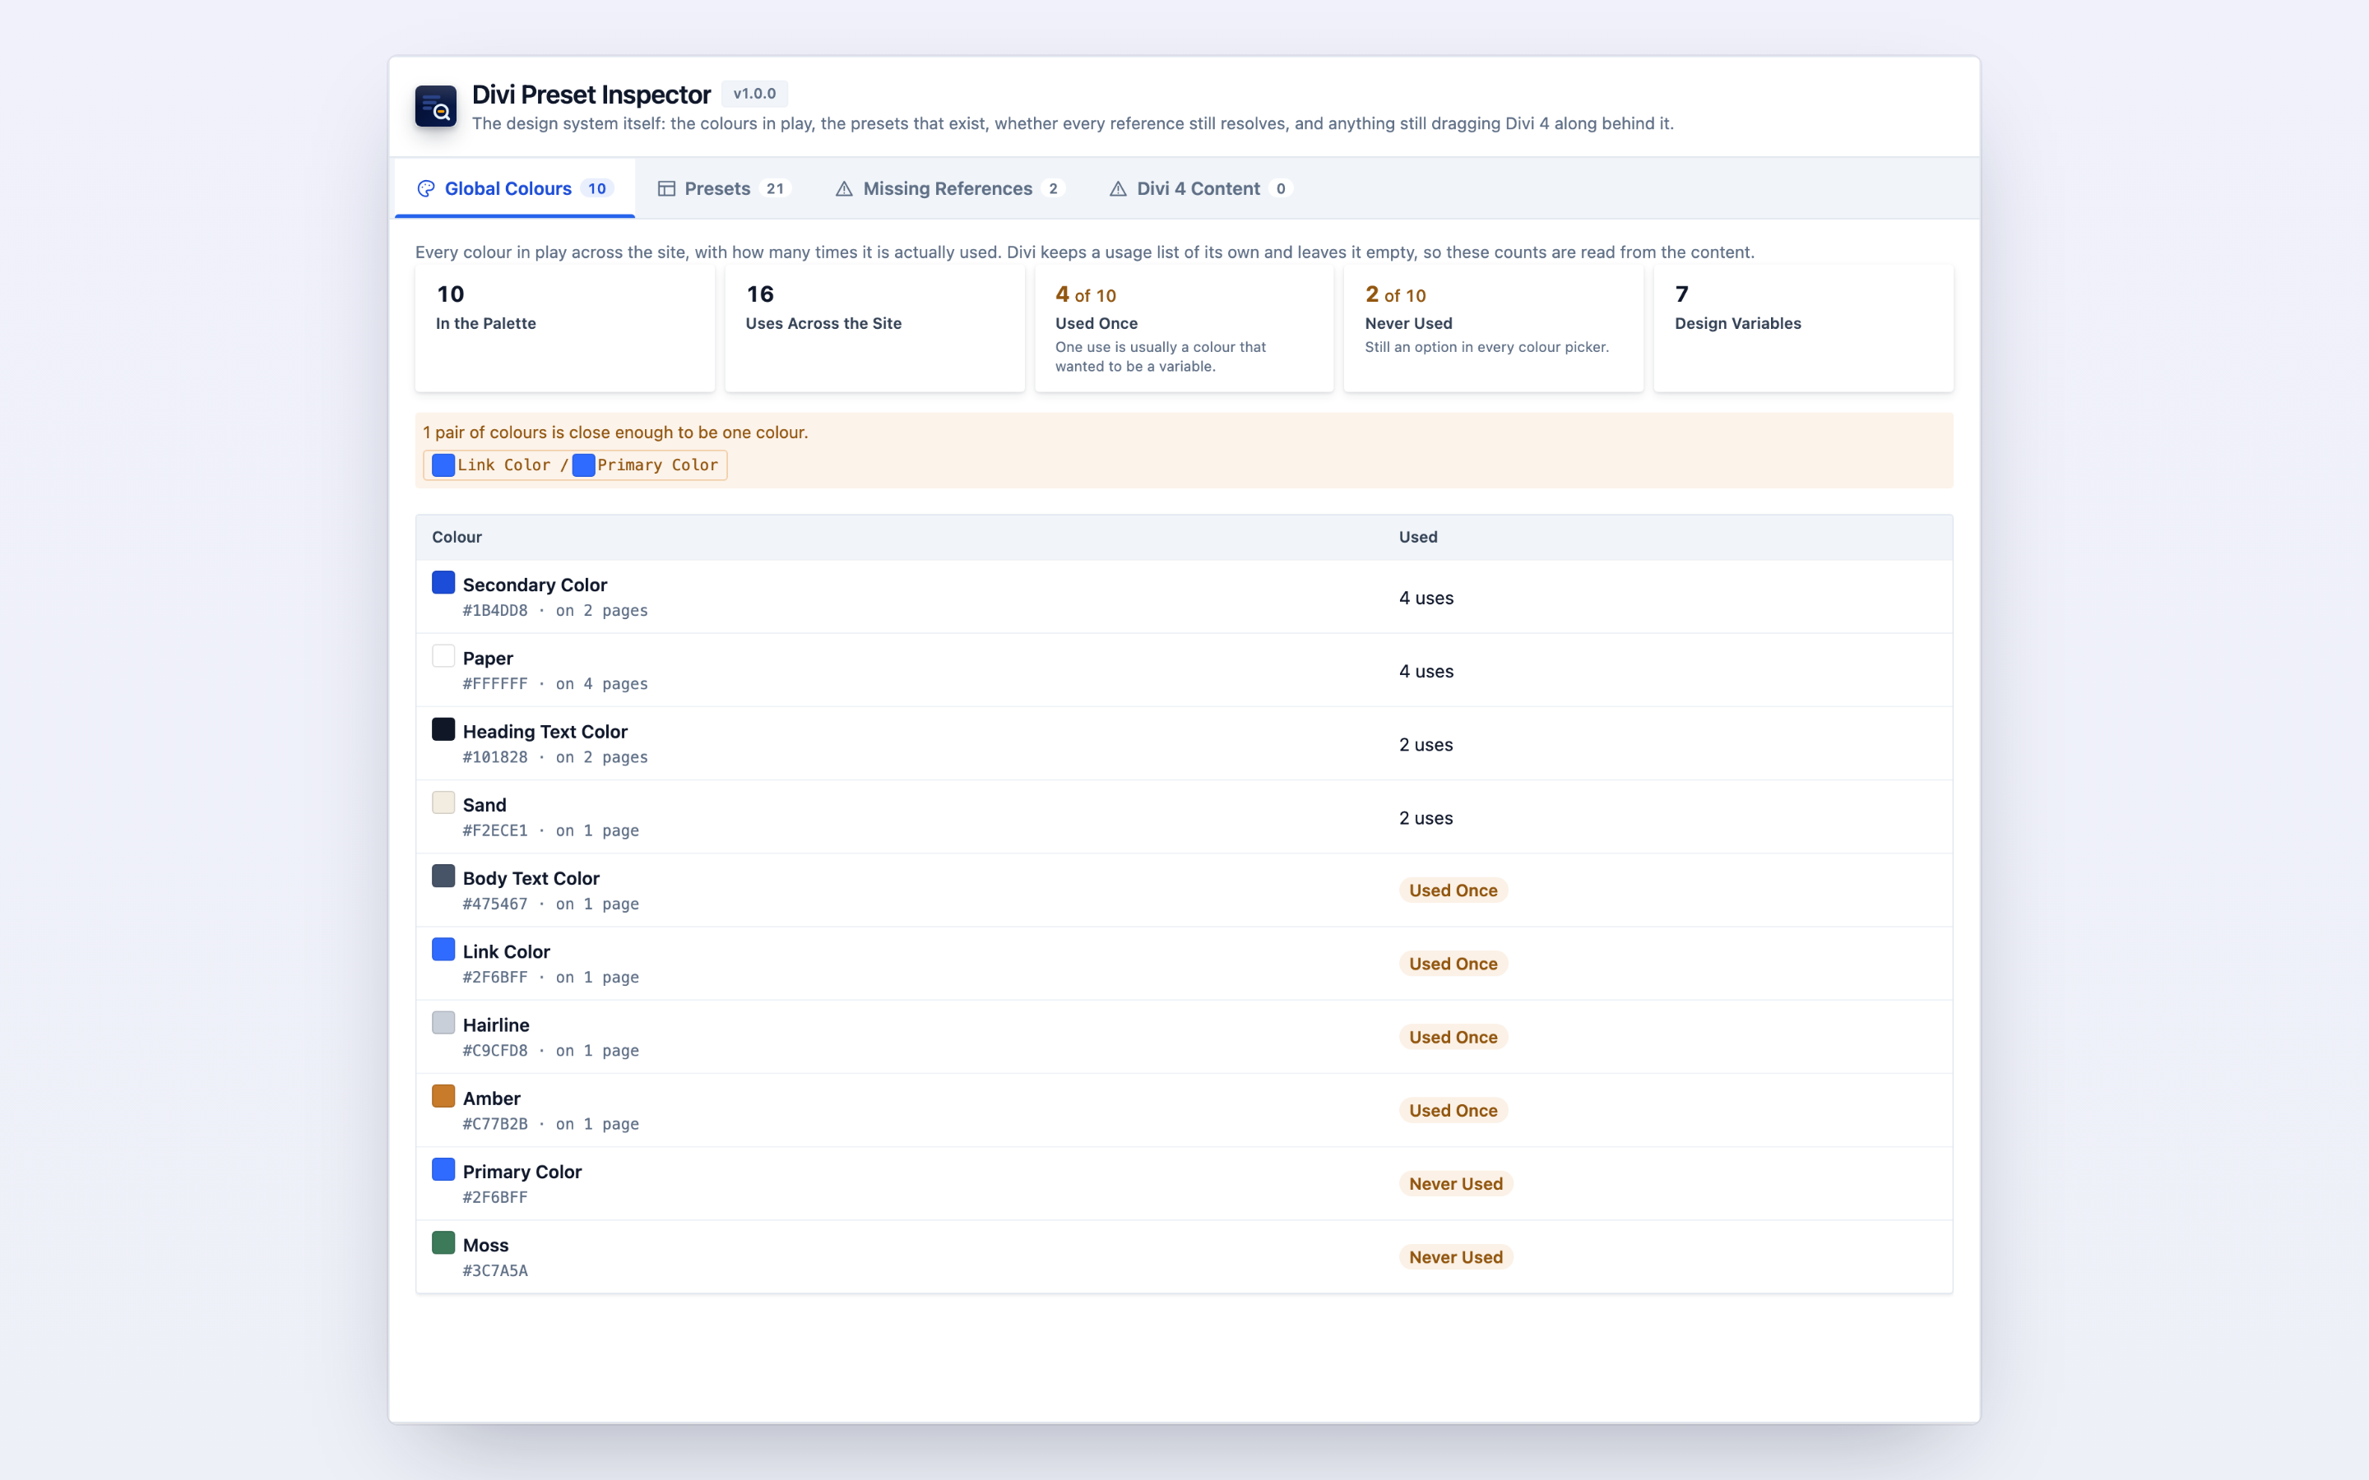Click the 'Link Color' name in table

tap(506, 952)
